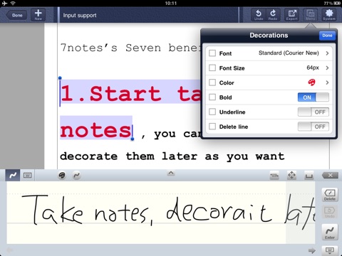Image resolution: width=342 pixels, height=256 pixels.
Task: Click the 'Input support' document title
Action: pos(80,16)
